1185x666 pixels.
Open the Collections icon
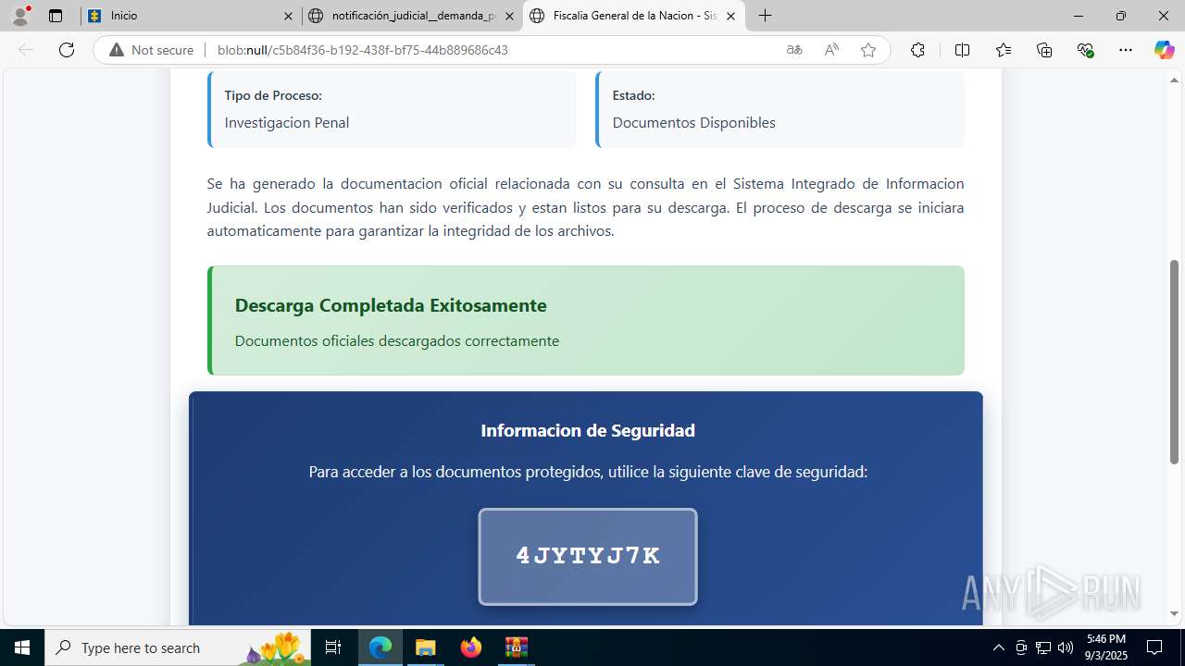1044,50
